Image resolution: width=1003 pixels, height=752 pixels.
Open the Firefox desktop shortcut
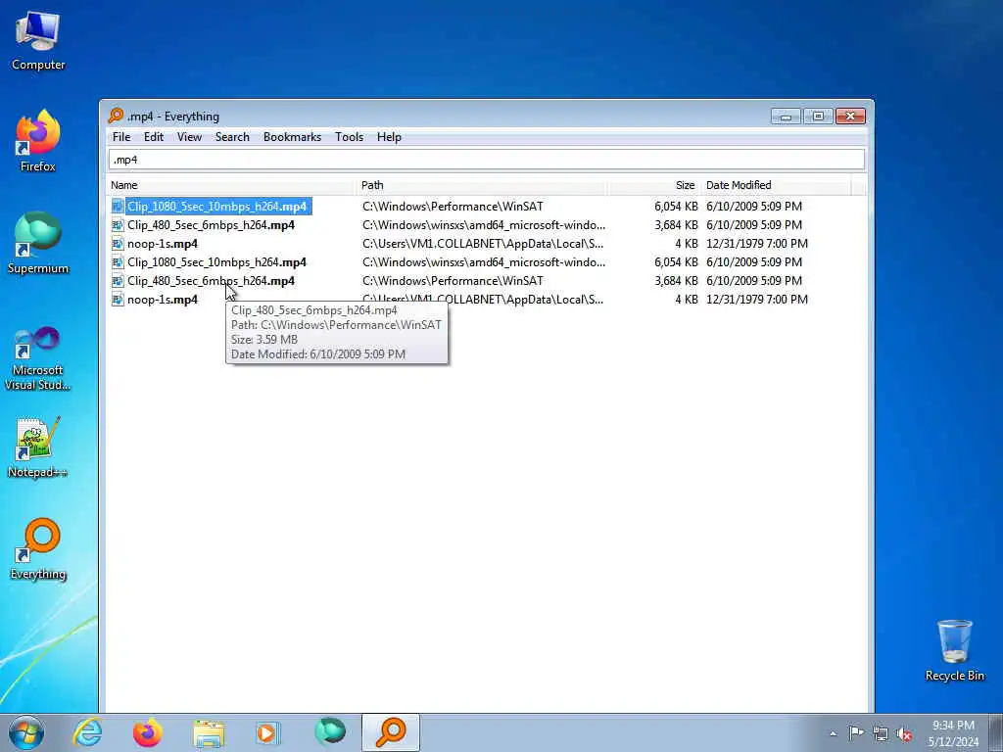(38, 141)
